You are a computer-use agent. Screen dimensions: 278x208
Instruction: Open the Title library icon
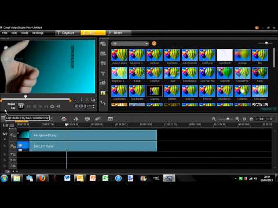(x=103, y=73)
